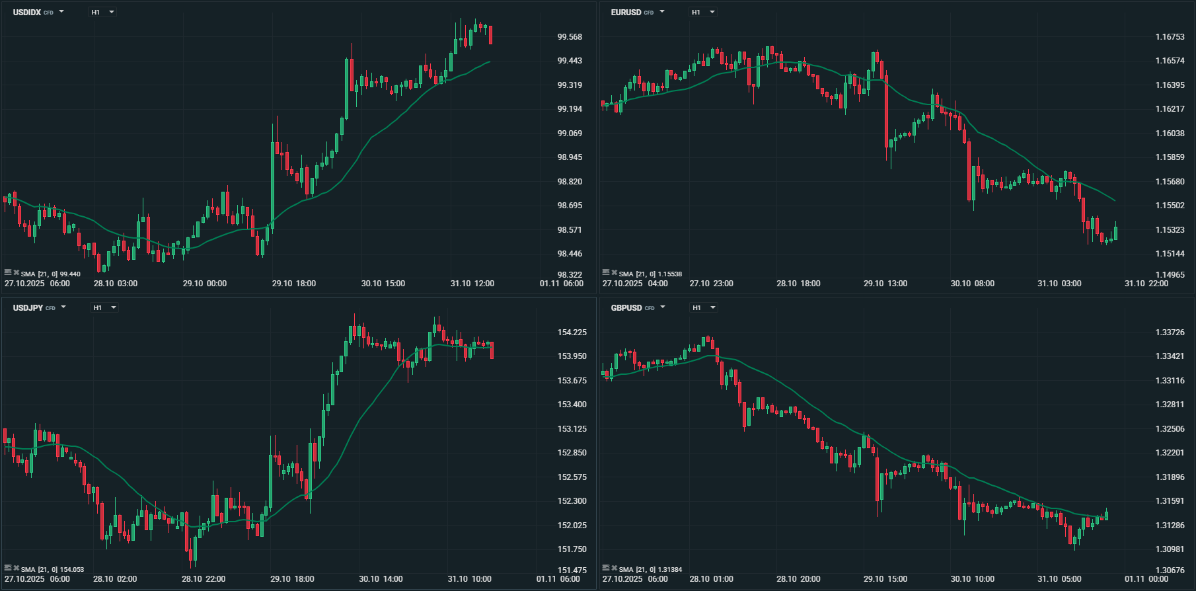Click the 99.443 level on USDIDX price axis
1196x591 pixels.
tap(570, 61)
